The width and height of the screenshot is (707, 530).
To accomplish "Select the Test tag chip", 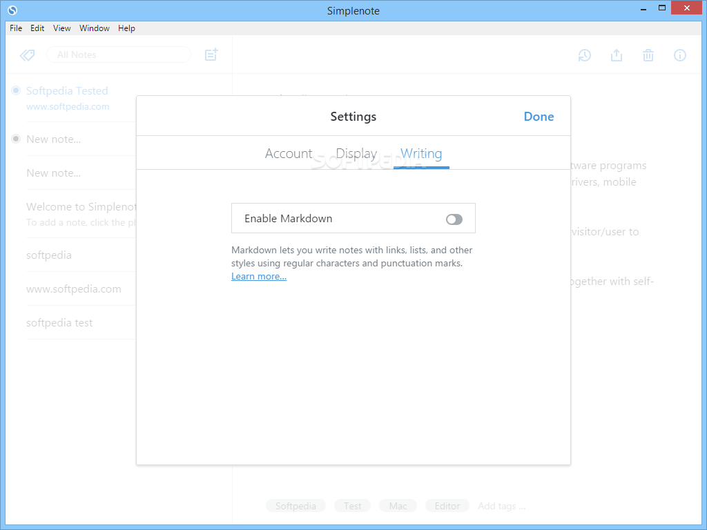I will tap(353, 506).
